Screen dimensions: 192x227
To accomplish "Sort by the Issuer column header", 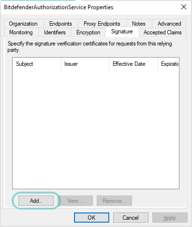I will tap(85, 64).
